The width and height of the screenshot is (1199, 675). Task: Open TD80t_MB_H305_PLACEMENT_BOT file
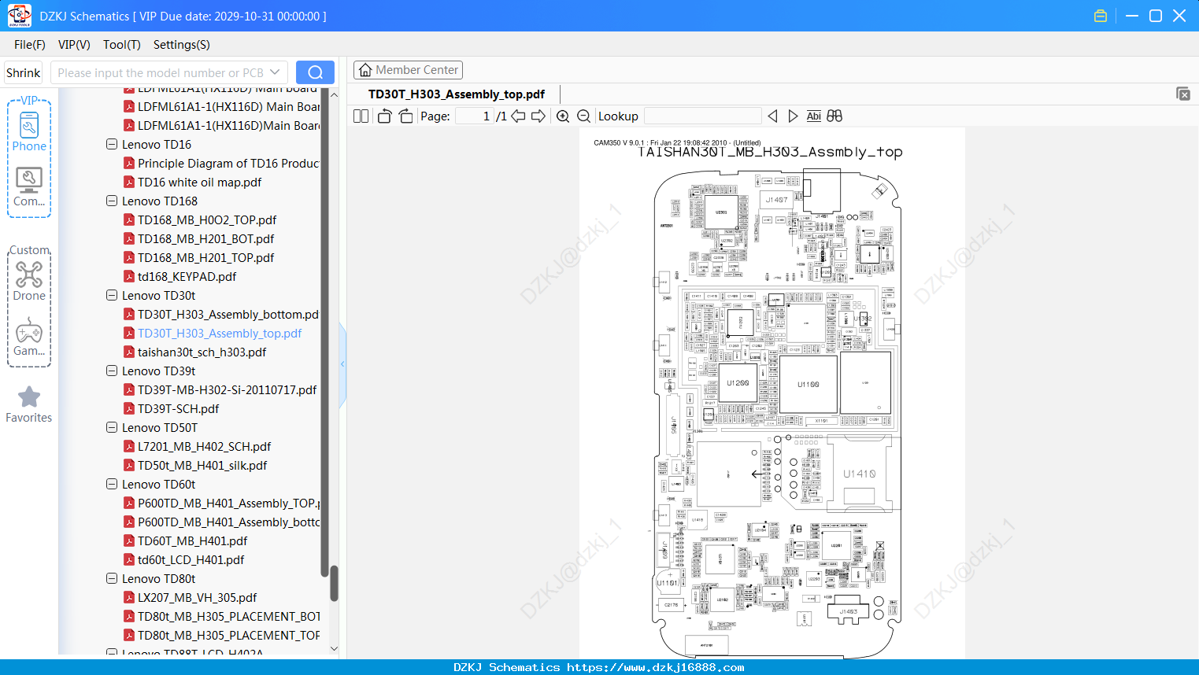point(228,617)
